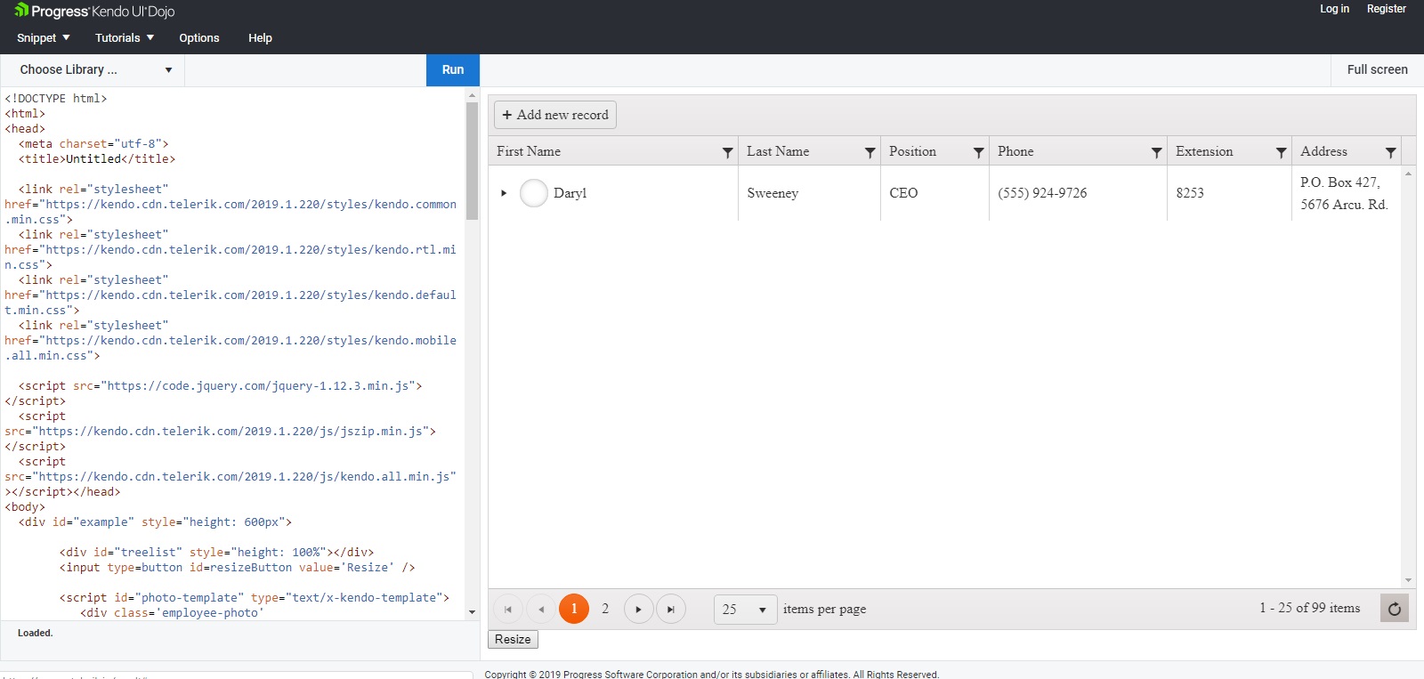The image size is (1424, 679).
Task: Click the '1 - 25 of 99 items' label
Action: coord(1309,608)
